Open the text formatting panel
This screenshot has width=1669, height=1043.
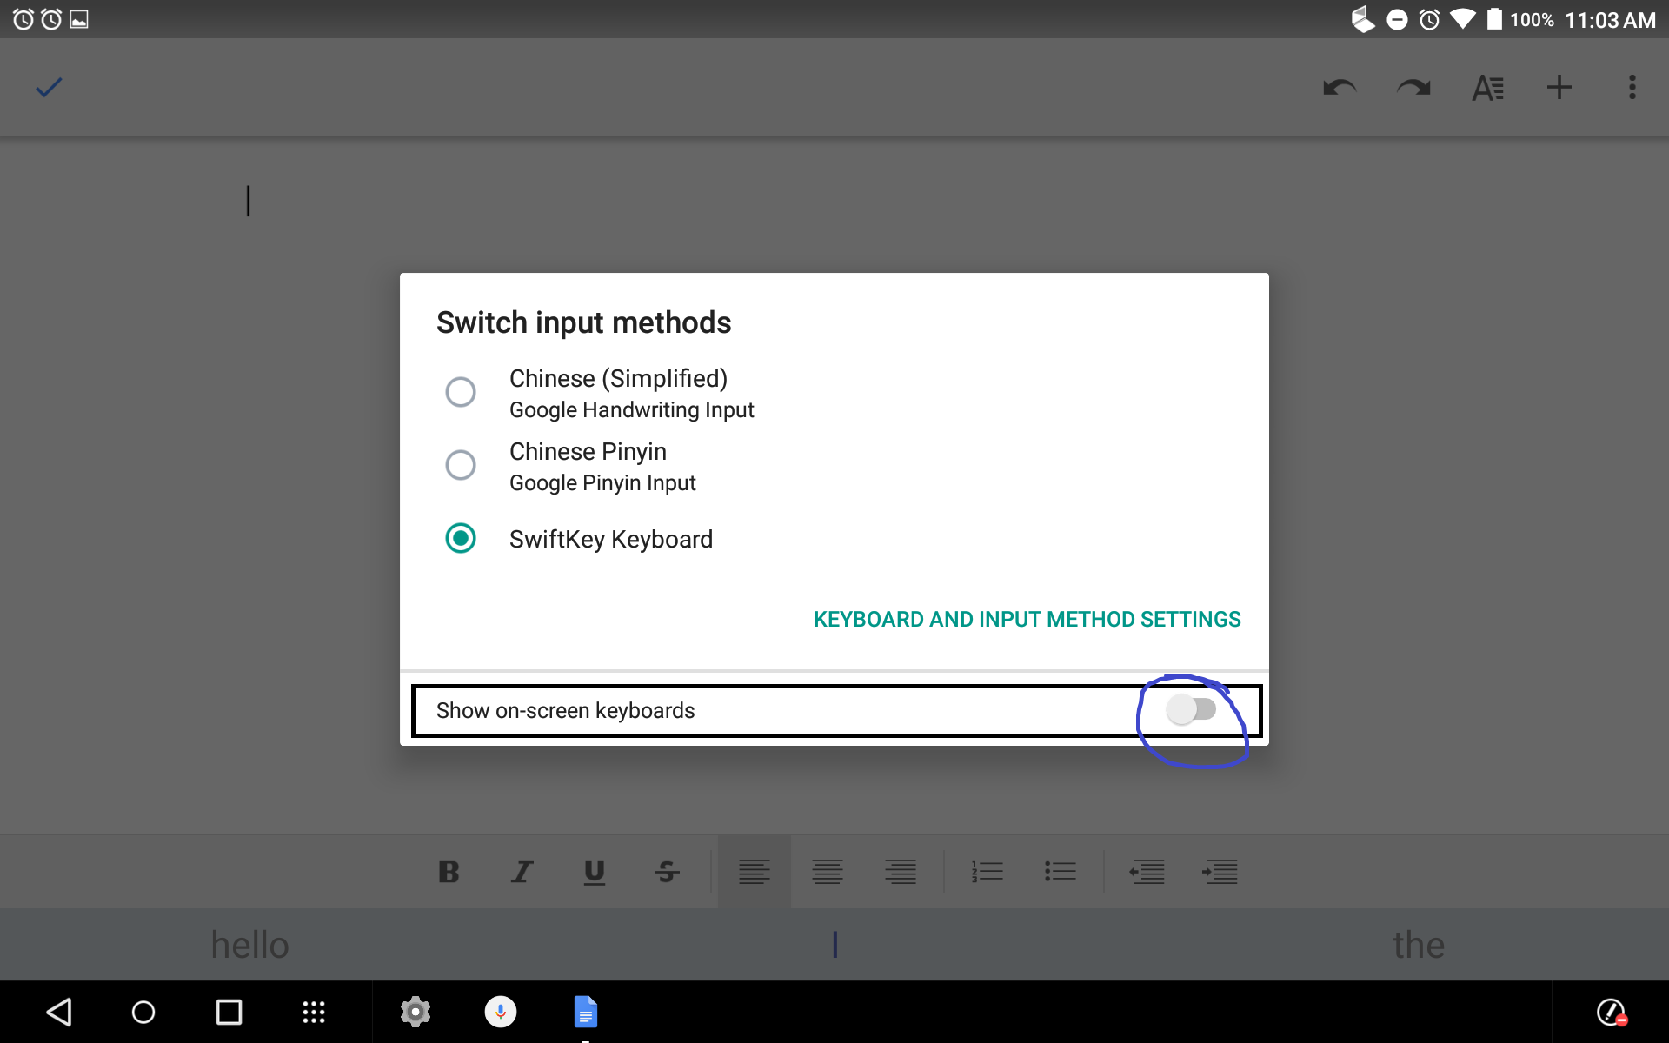(1487, 87)
